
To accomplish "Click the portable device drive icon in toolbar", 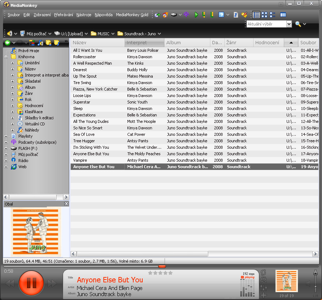I will 174,15.
